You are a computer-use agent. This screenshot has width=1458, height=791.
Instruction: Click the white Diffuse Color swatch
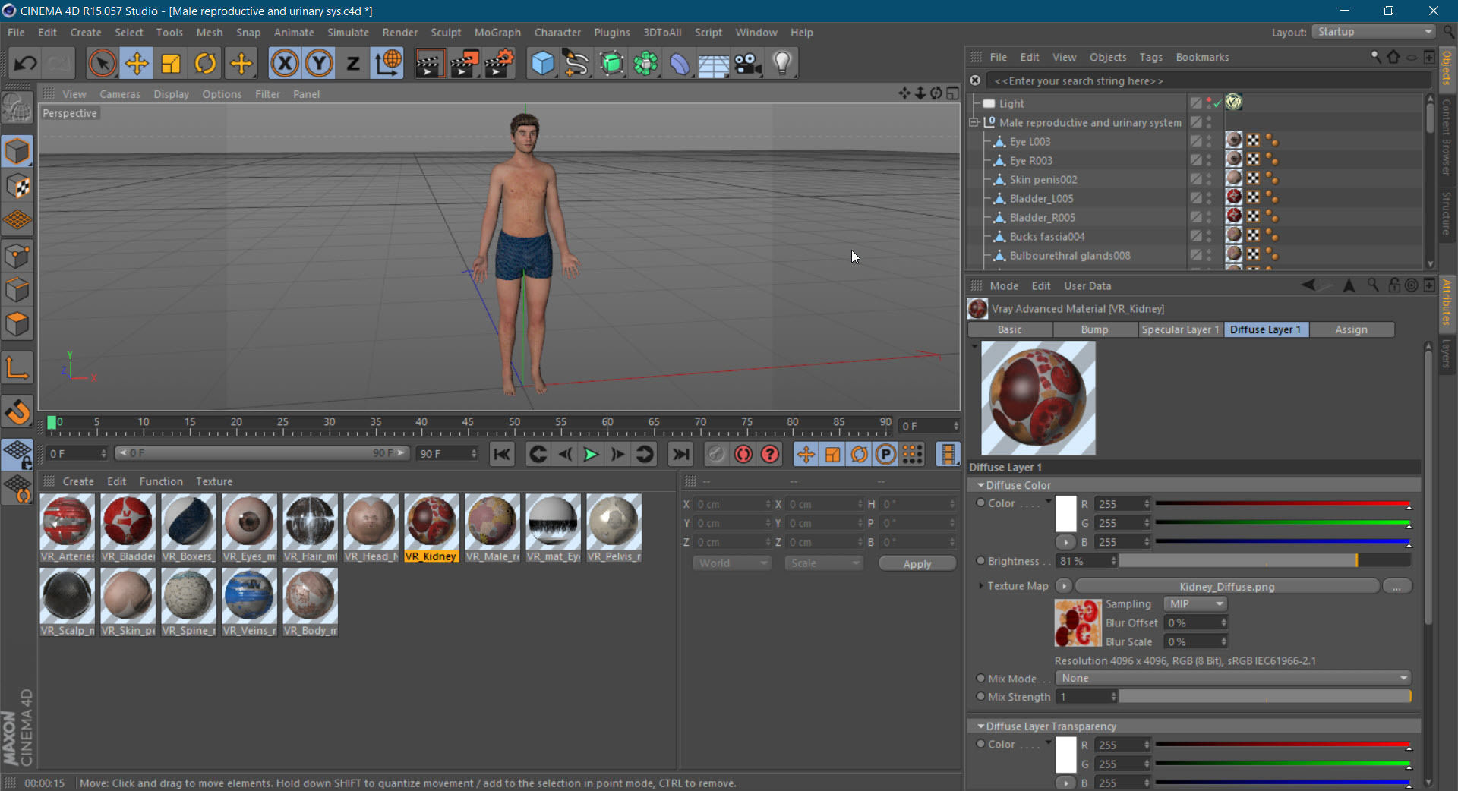pyautogui.click(x=1066, y=514)
